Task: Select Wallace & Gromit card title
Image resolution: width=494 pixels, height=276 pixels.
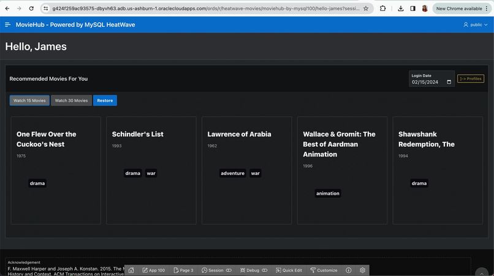Action: click(339, 144)
